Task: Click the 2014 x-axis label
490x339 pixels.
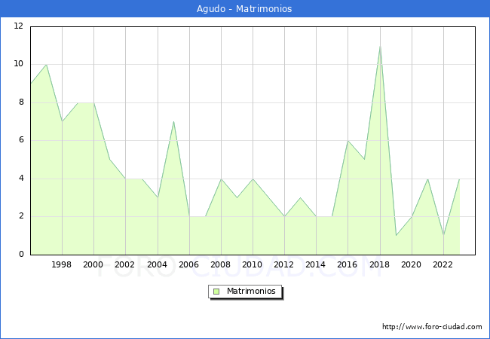Action: 315,264
